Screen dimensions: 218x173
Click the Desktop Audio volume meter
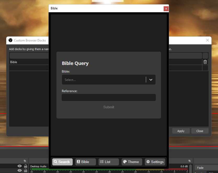109,169
